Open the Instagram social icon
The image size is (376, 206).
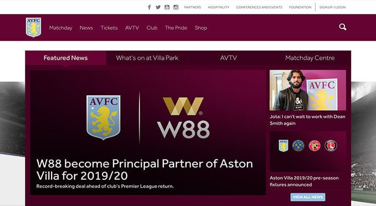pyautogui.click(x=176, y=7)
